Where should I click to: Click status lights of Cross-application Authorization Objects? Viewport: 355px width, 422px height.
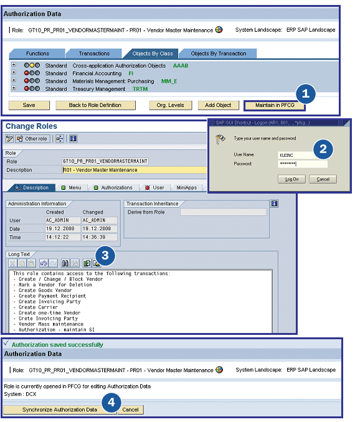[32, 65]
